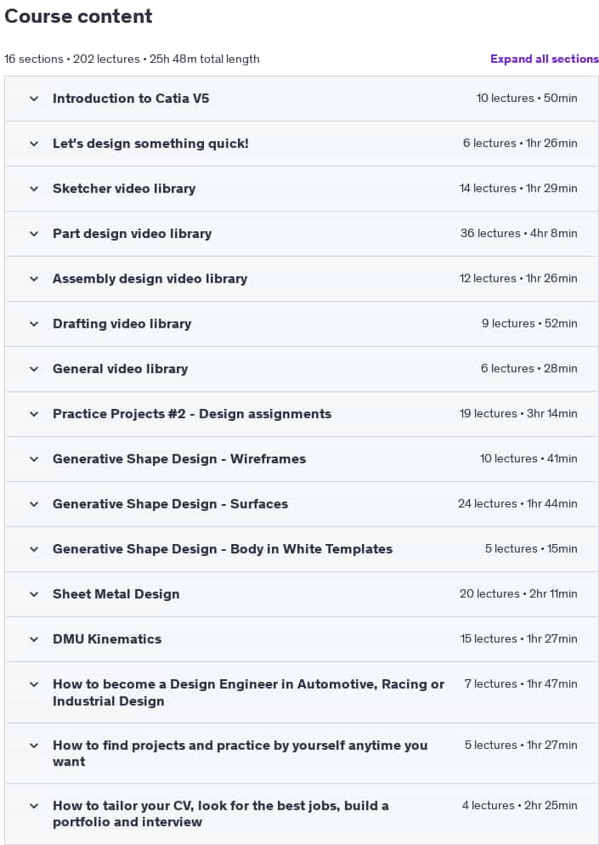Select Generative Shape Design - Wireframes title
This screenshot has height=845, width=599.
tap(179, 459)
